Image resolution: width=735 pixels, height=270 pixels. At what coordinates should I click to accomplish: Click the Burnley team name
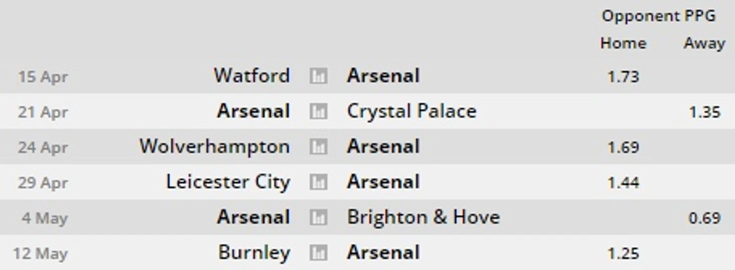254,253
